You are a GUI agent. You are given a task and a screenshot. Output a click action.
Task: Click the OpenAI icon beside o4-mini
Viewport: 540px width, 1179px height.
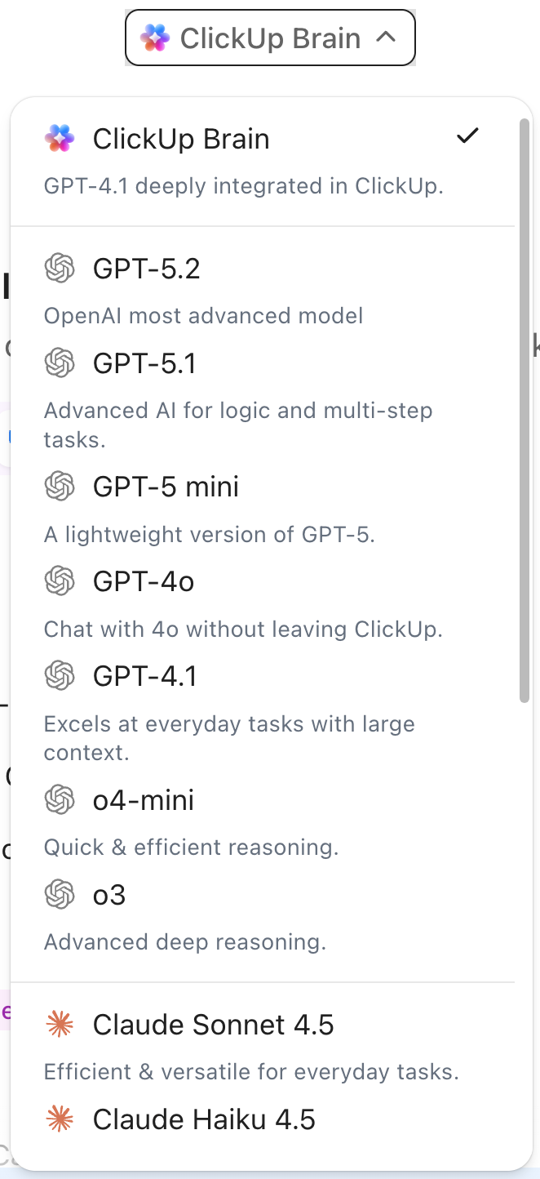point(57,800)
